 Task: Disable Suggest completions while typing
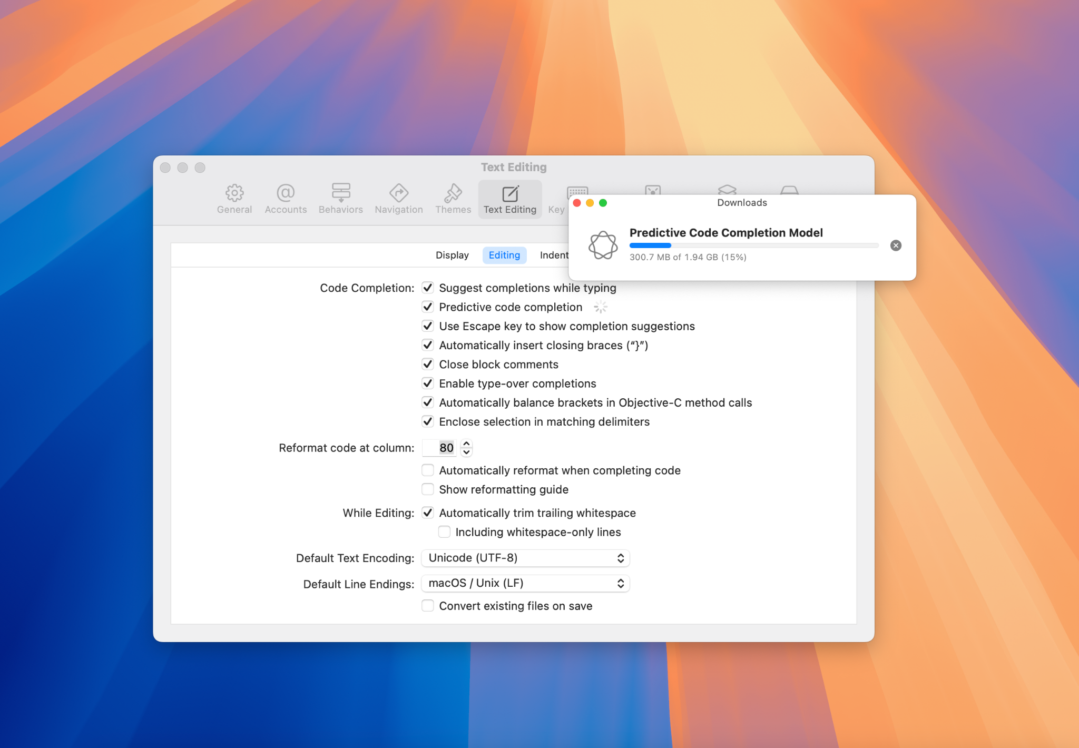428,288
